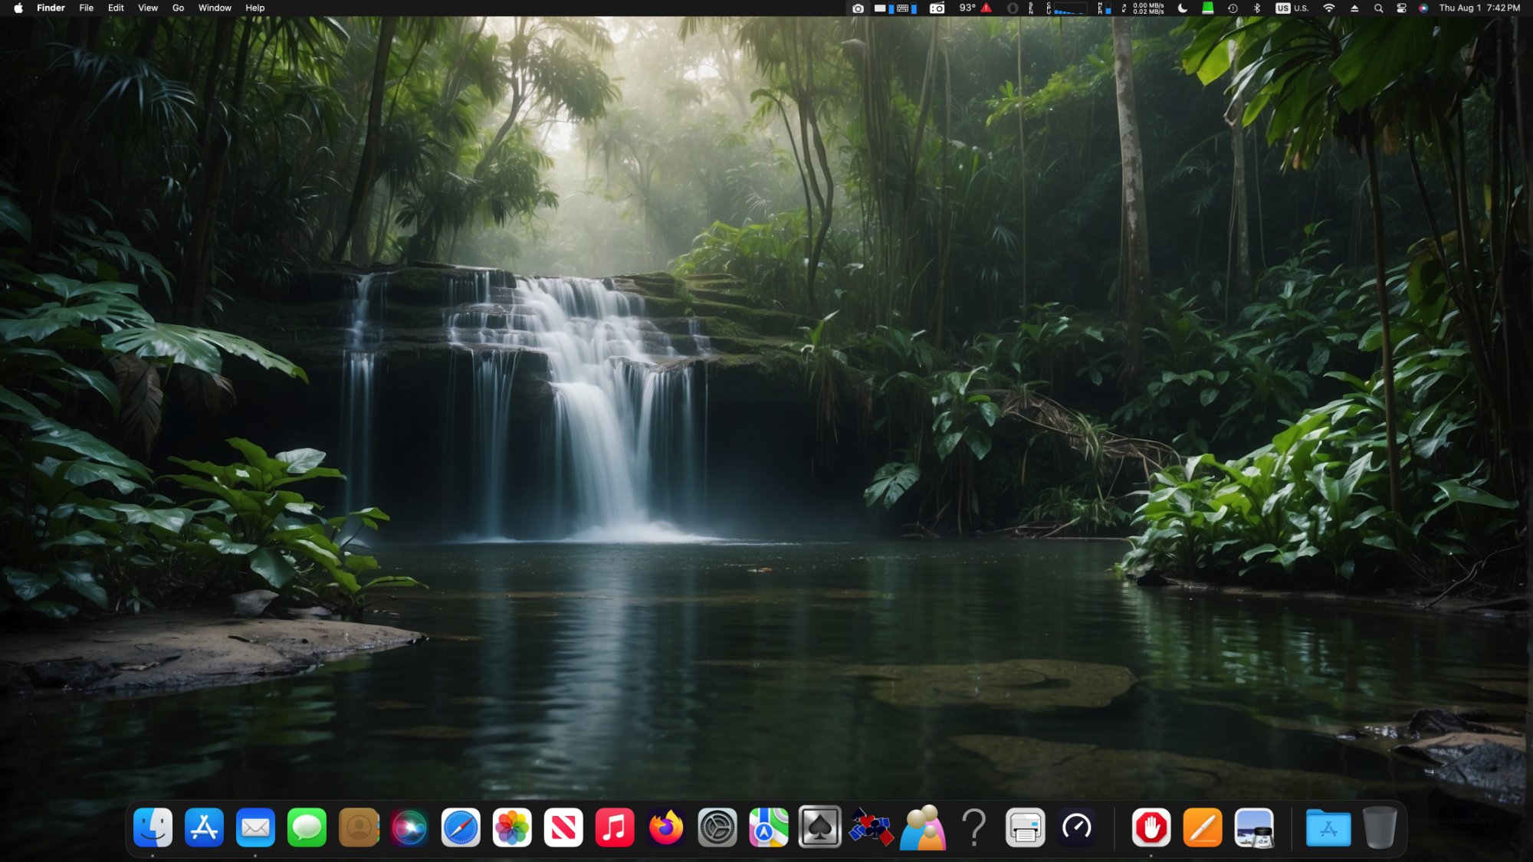
Task: Open the Photos app icon
Action: pyautogui.click(x=512, y=828)
